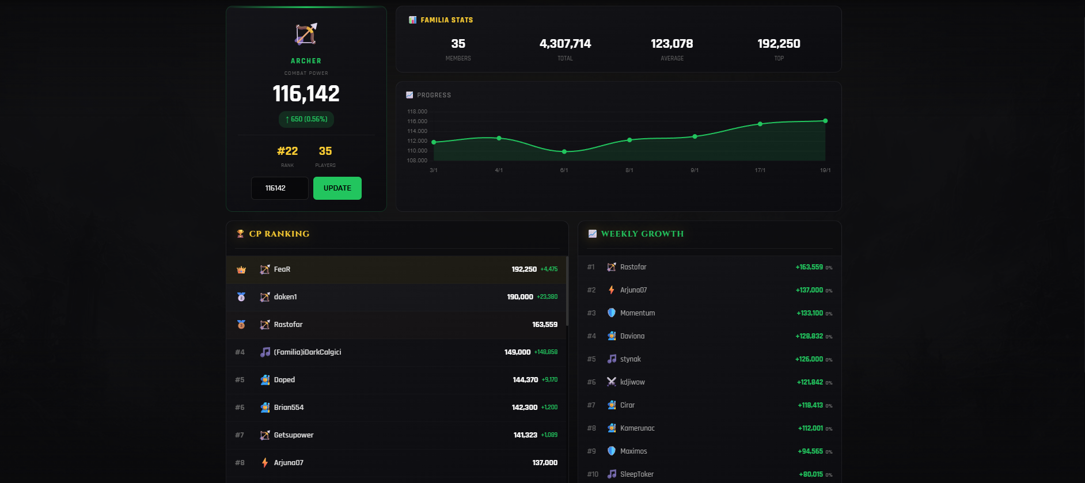
Task: Click the green 650 (0.56%) growth badge
Action: (x=306, y=119)
